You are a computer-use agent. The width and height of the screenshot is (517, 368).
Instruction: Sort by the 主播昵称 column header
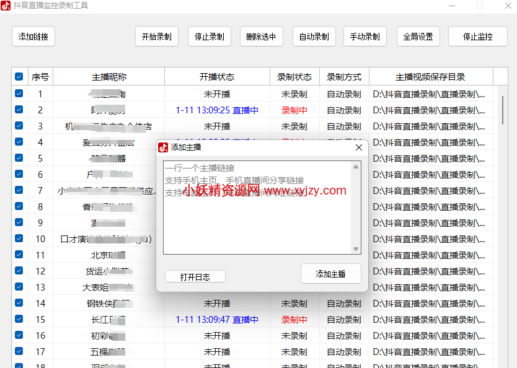(x=109, y=77)
